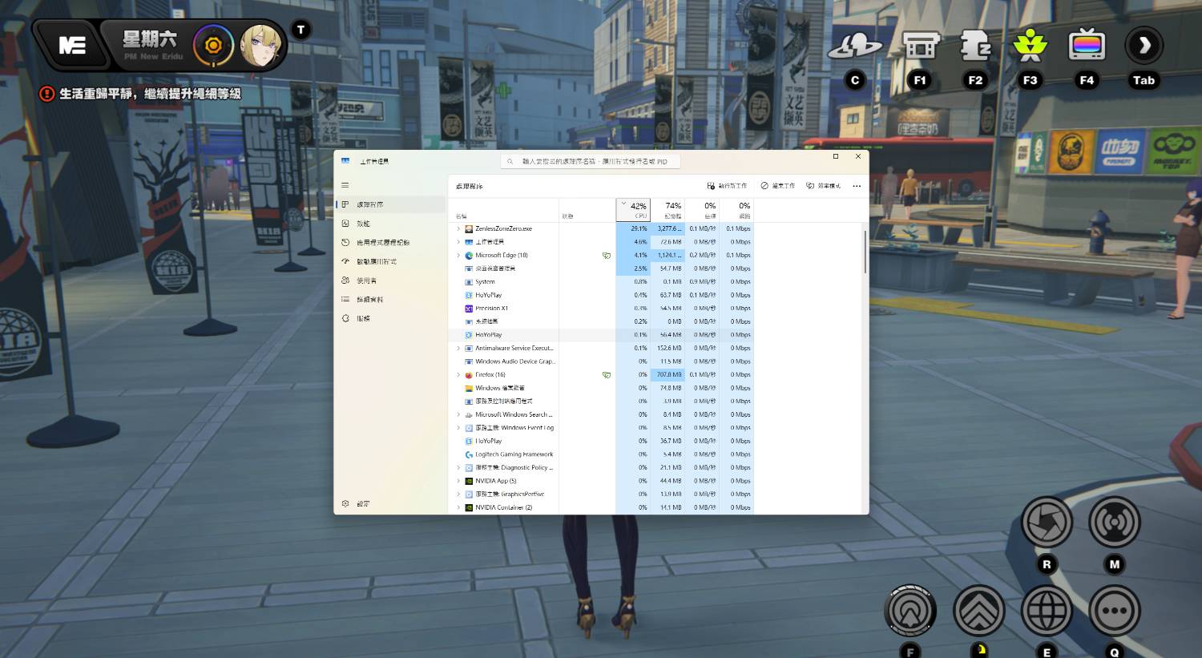Screen dimensions: 1202x658
Task: Open Task Manager Settings at sidebar bottom
Action: point(391,503)
